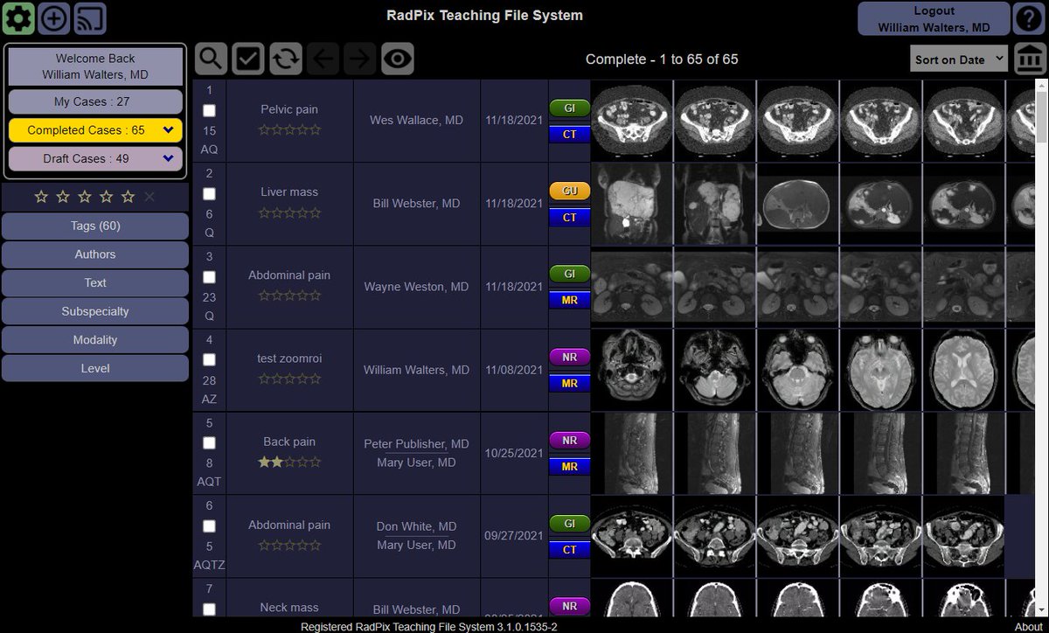Click Logout William Walters, MD button
The width and height of the screenshot is (1049, 633).
click(x=934, y=18)
